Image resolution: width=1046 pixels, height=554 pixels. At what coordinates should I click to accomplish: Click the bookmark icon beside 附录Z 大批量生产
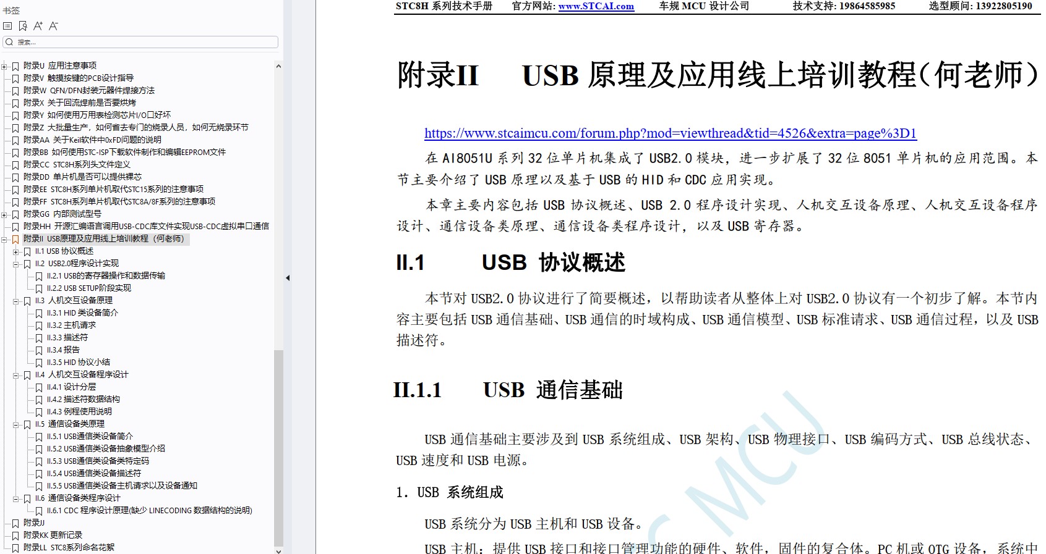15,128
